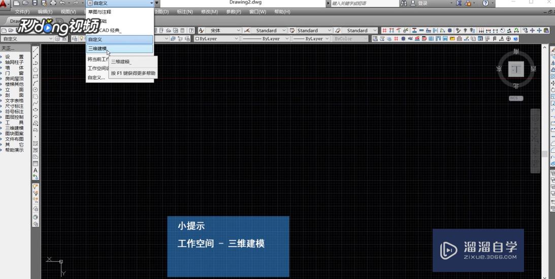Choose 草图与注释 workspace from the list

tap(120, 12)
